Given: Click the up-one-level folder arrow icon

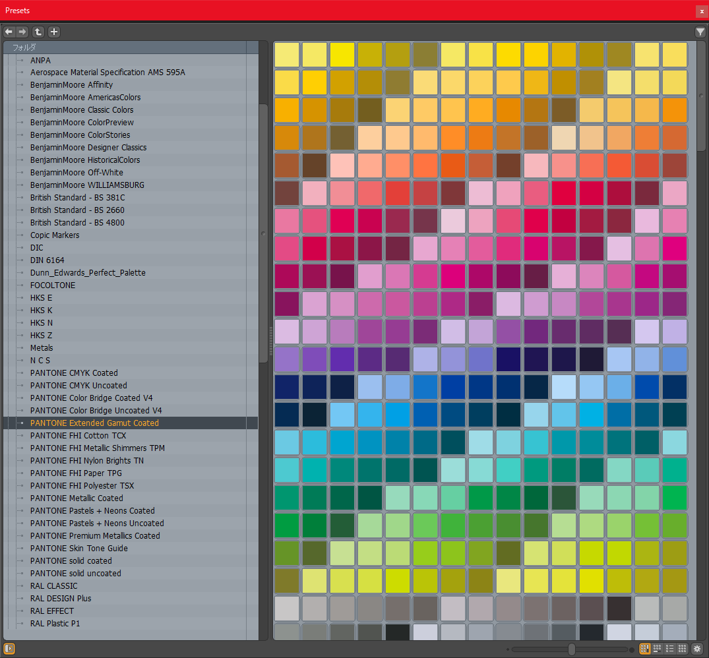Looking at the screenshot, I should tap(38, 32).
